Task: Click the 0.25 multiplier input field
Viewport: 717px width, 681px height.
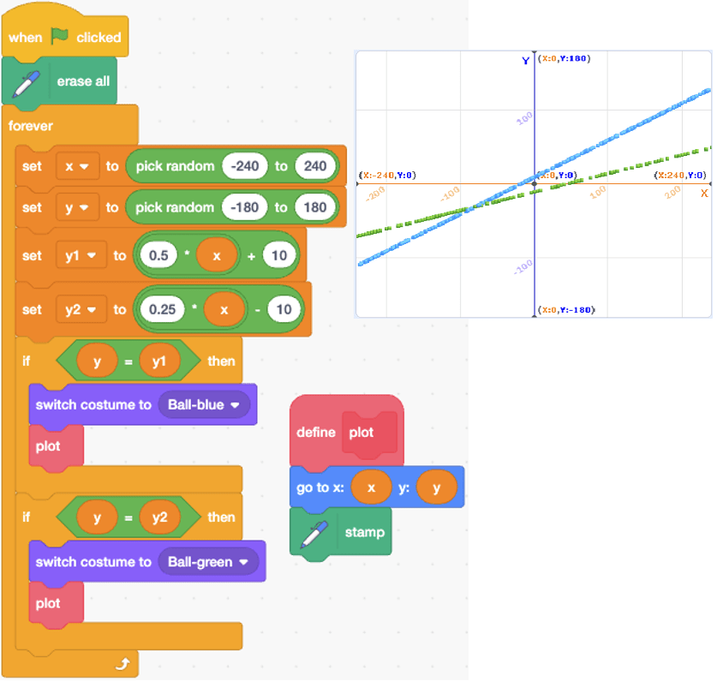Action: 163,309
